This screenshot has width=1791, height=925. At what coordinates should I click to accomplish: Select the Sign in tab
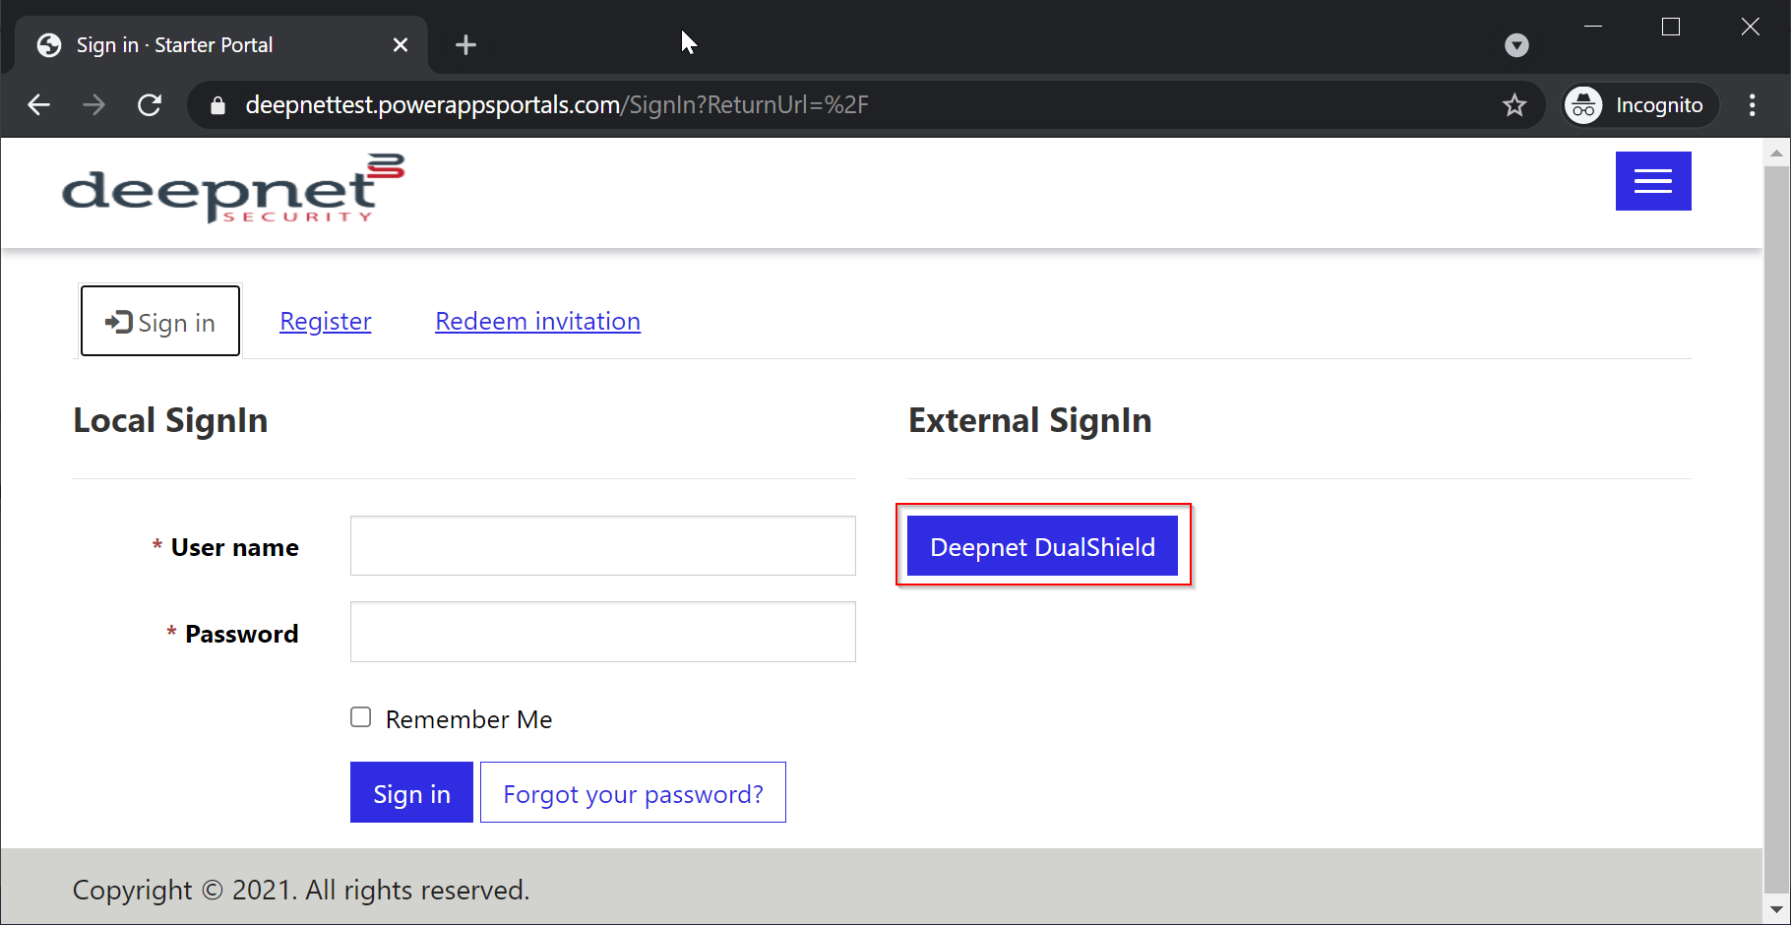pos(160,322)
